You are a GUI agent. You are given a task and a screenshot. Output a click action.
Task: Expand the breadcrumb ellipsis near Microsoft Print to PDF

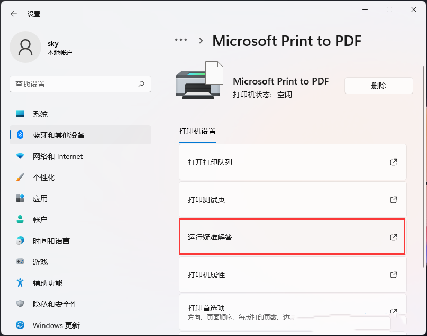coord(180,40)
